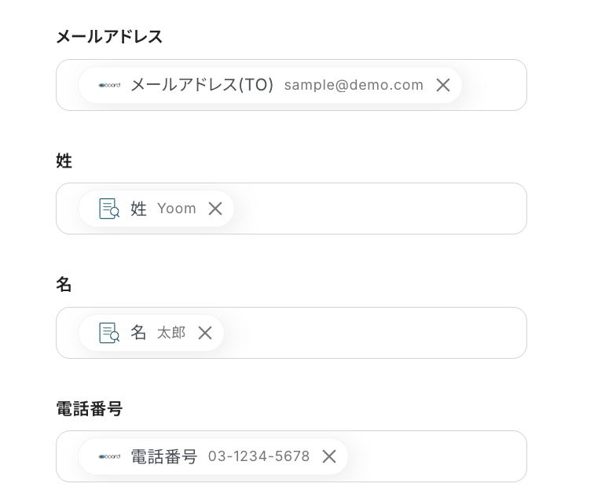
Task: Click the 太郎 value in 名 chip
Action: click(171, 333)
